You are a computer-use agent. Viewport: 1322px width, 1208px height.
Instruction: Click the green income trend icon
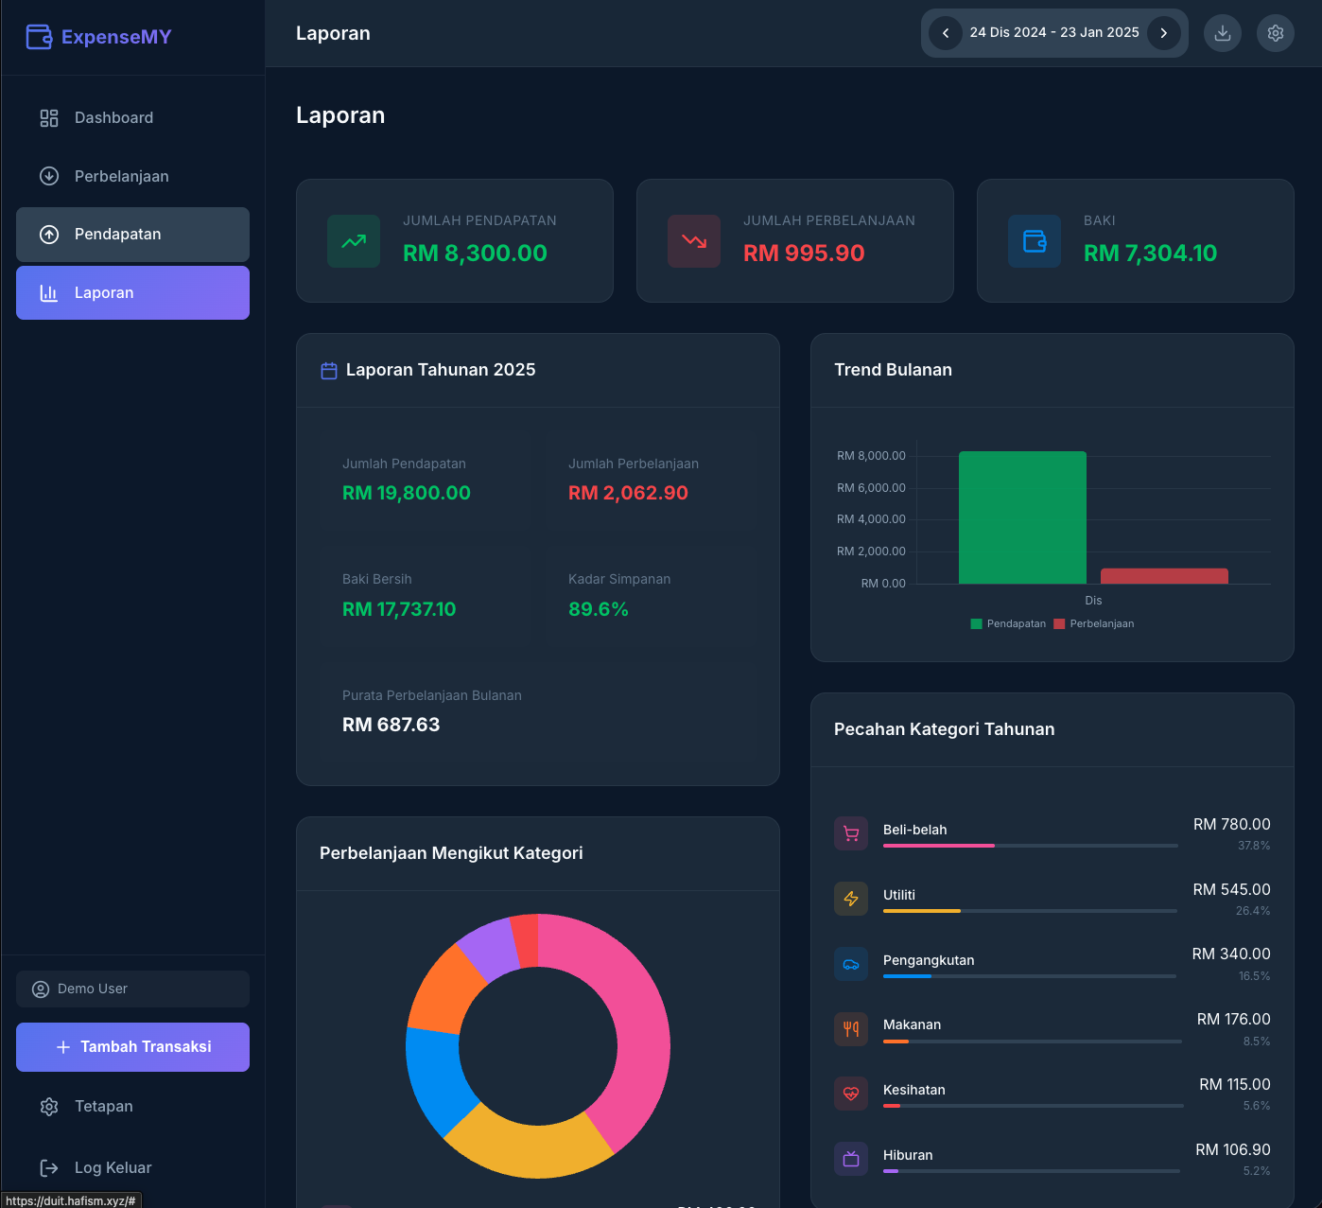(354, 241)
